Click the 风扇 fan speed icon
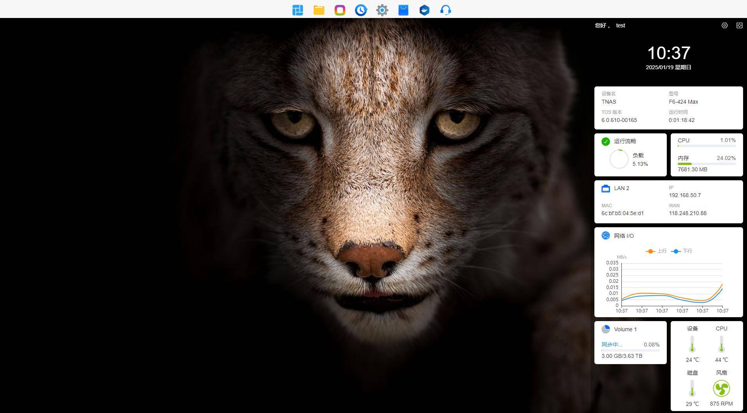The height and width of the screenshot is (413, 747). [x=721, y=389]
